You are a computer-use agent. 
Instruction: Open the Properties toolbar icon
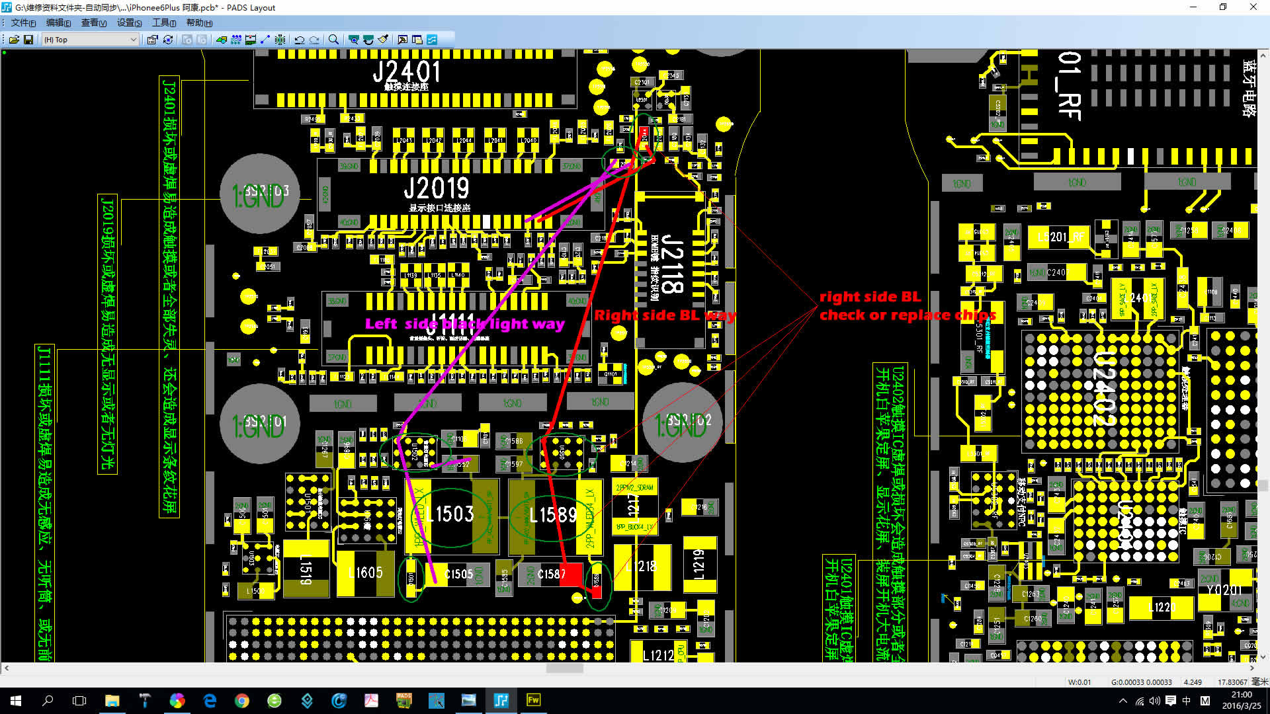click(x=152, y=40)
